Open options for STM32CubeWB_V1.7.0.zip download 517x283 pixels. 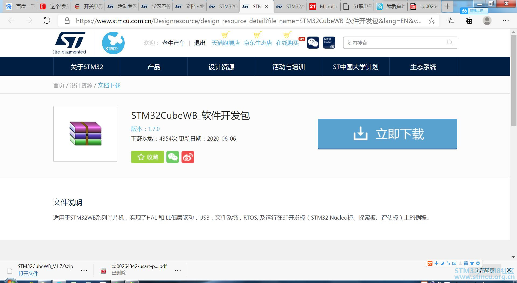click(x=84, y=270)
